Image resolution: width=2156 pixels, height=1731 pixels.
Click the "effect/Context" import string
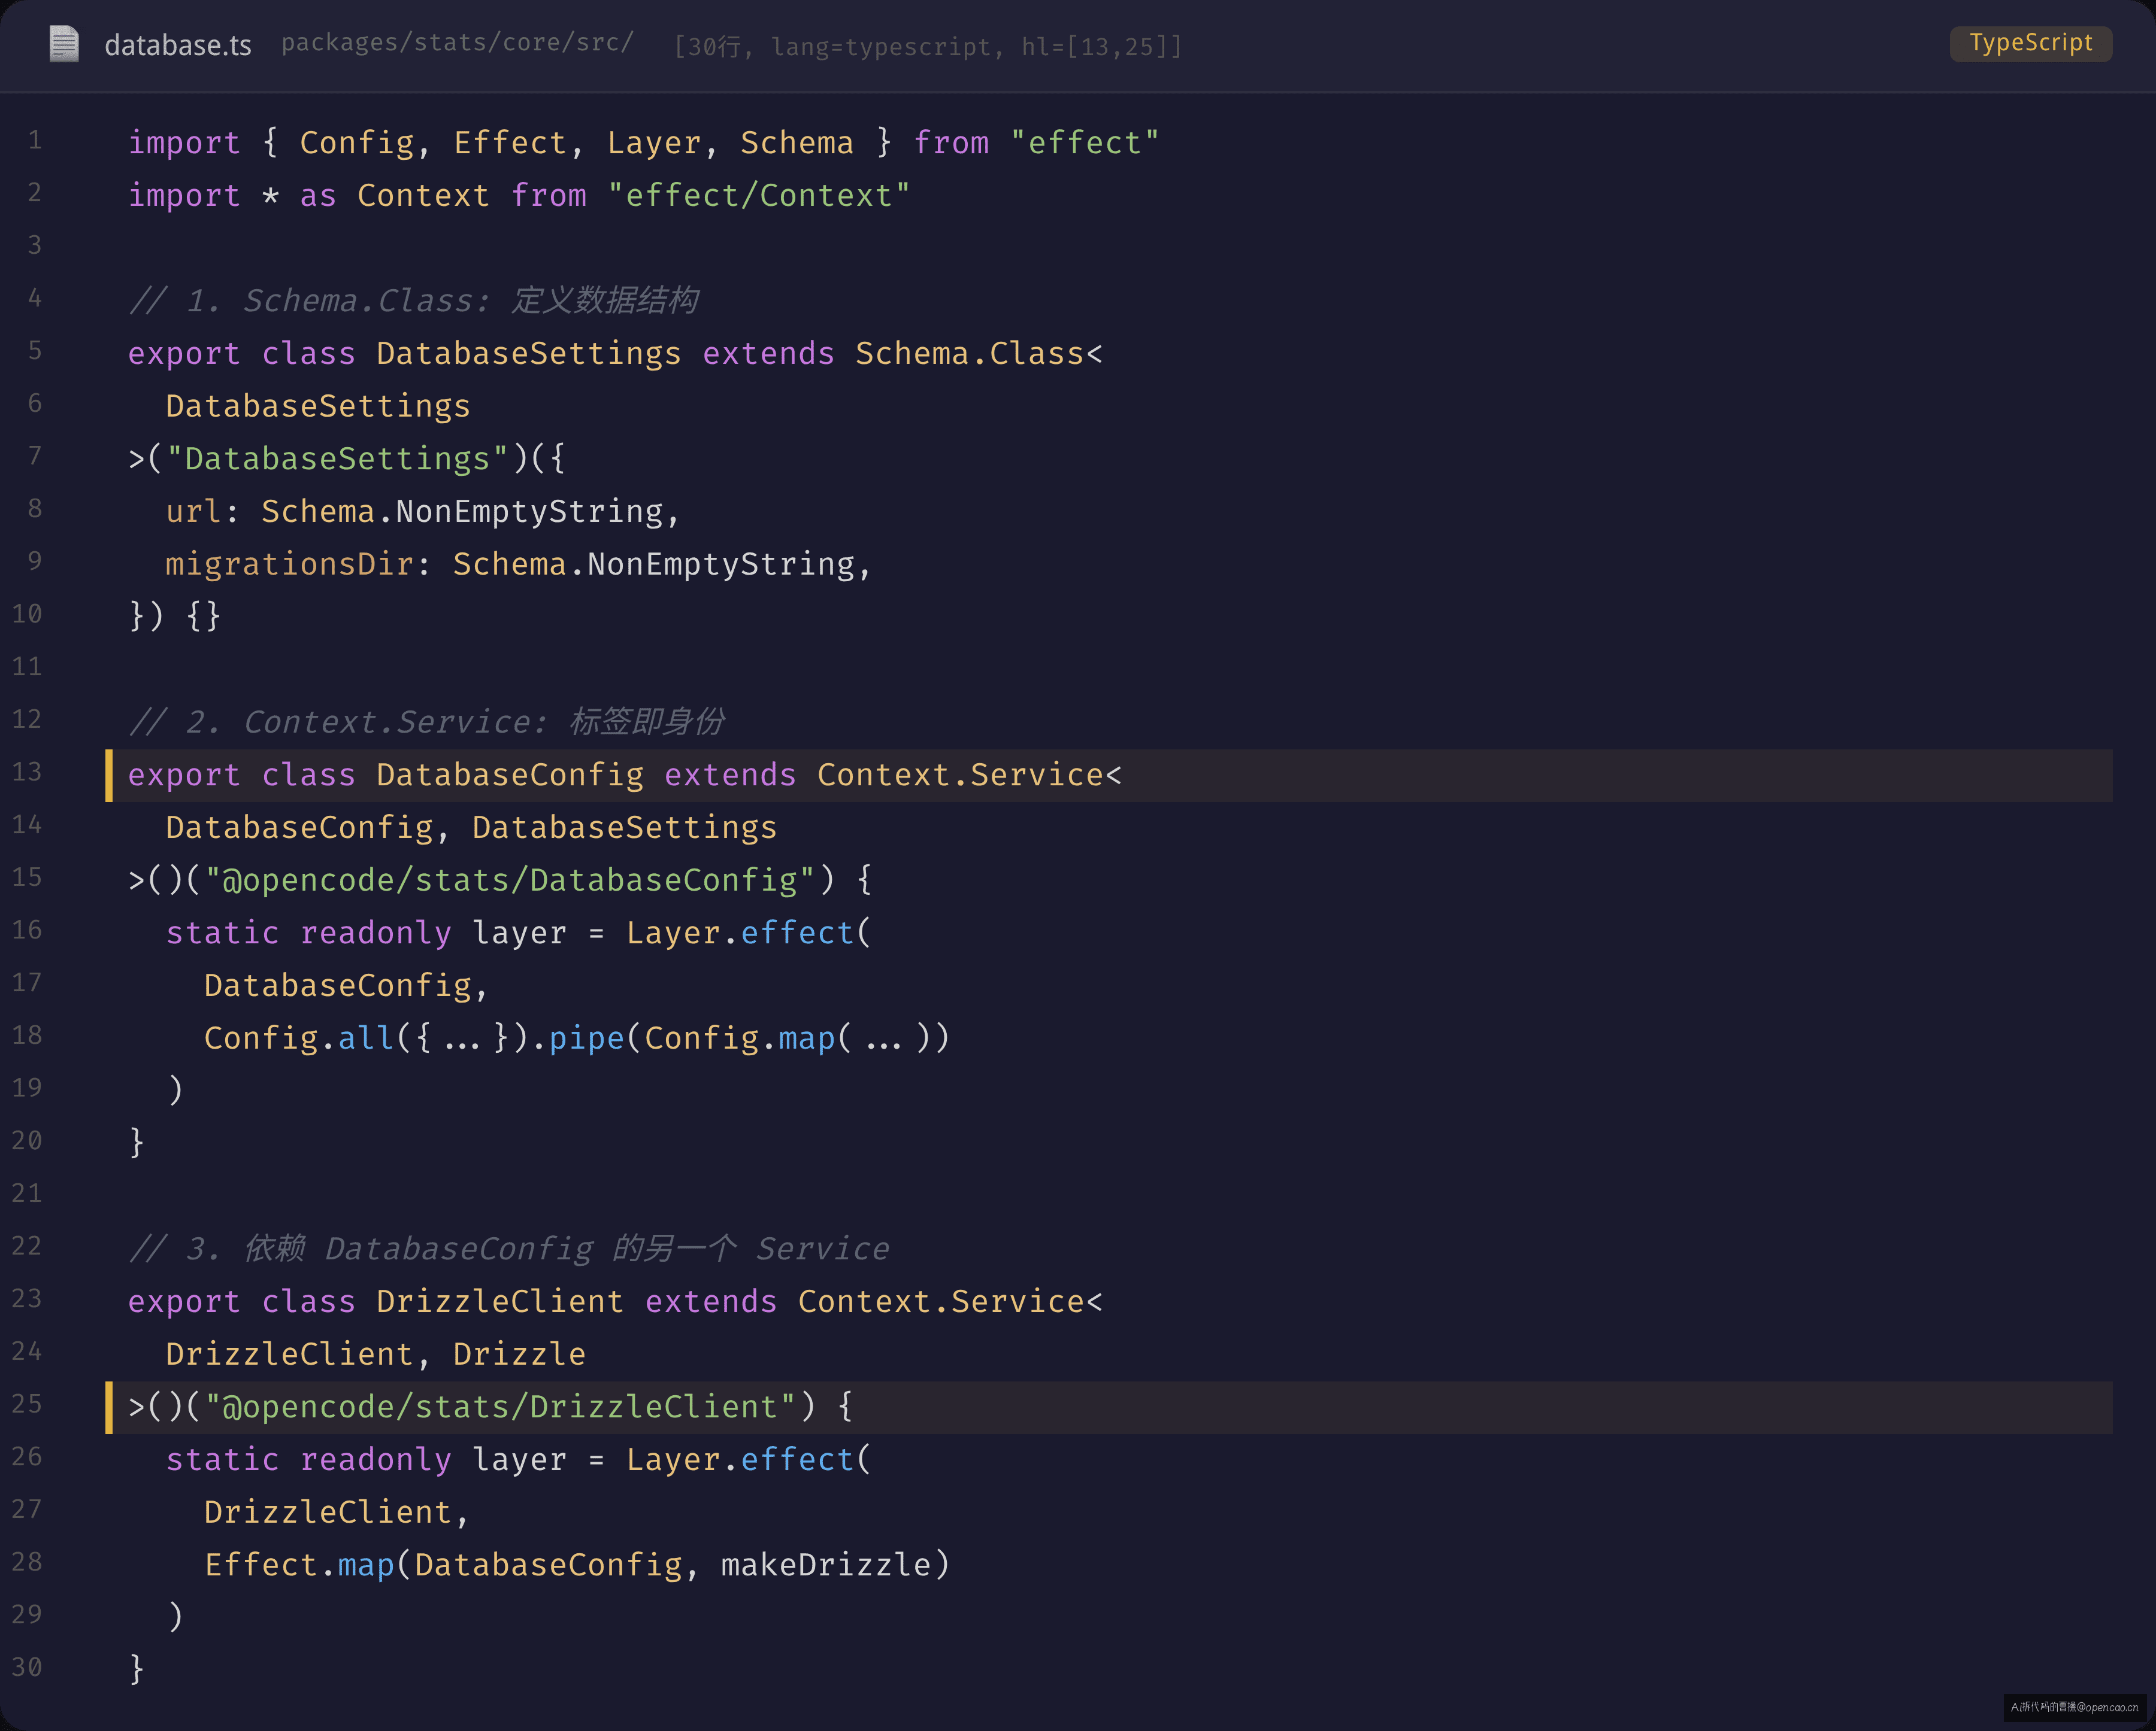click(x=759, y=196)
